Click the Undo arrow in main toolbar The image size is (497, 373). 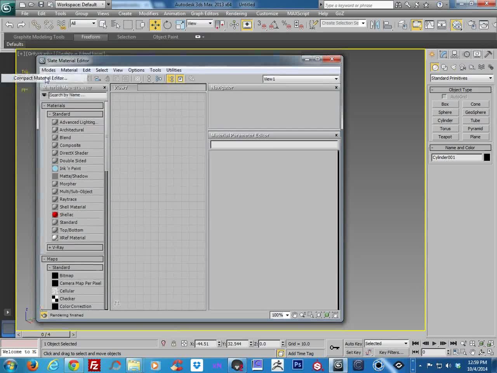click(x=9, y=25)
